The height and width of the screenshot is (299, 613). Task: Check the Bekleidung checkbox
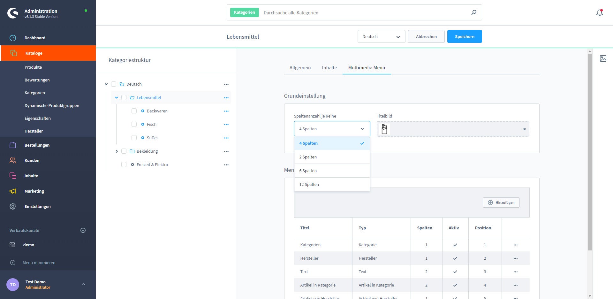point(124,151)
